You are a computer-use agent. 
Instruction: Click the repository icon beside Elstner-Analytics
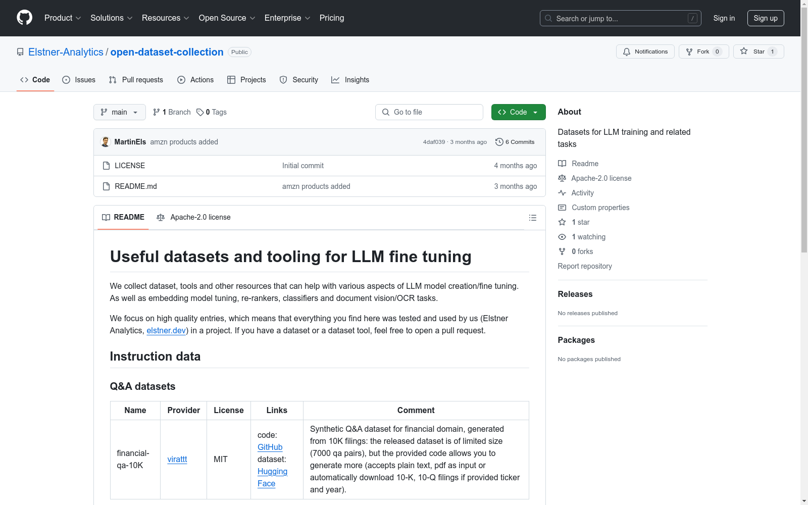pyautogui.click(x=20, y=52)
